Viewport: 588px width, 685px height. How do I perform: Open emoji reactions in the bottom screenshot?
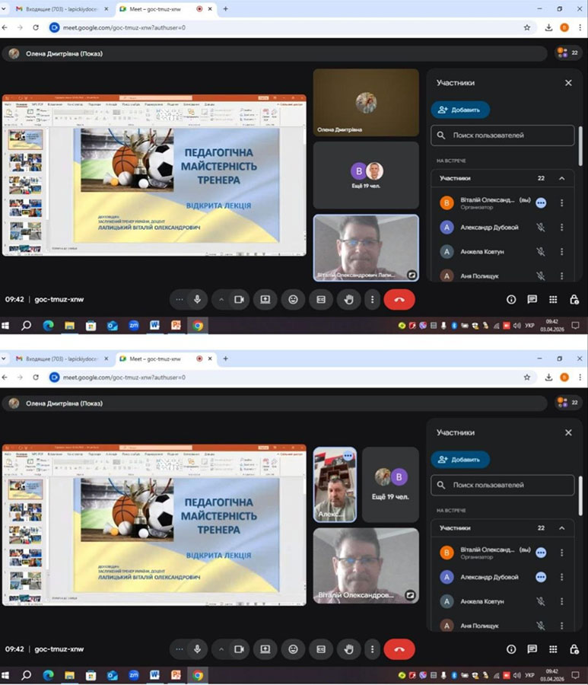click(x=293, y=650)
